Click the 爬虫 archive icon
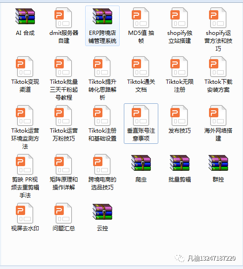Screen dimensions: 243x269 tap(141, 163)
